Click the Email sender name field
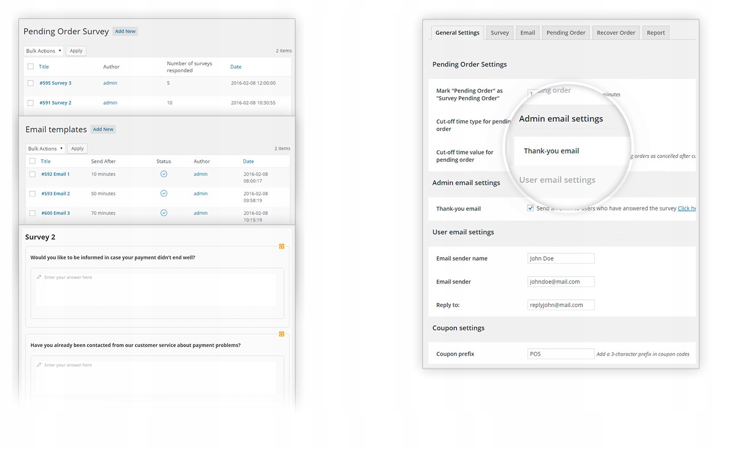 click(x=561, y=258)
